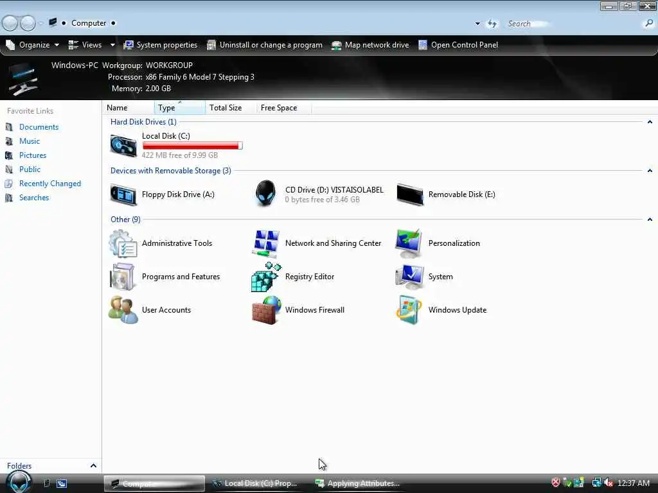Click the Music icon in Favorite Links
The height and width of the screenshot is (493, 658).
pos(9,141)
